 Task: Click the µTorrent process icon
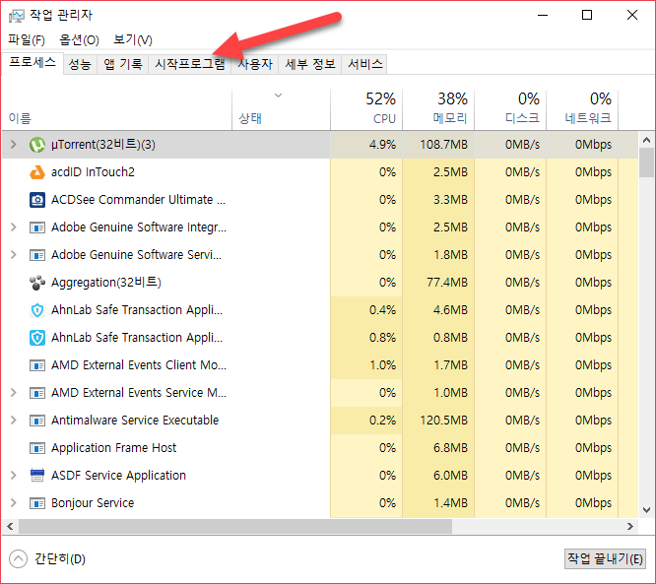click(x=37, y=145)
